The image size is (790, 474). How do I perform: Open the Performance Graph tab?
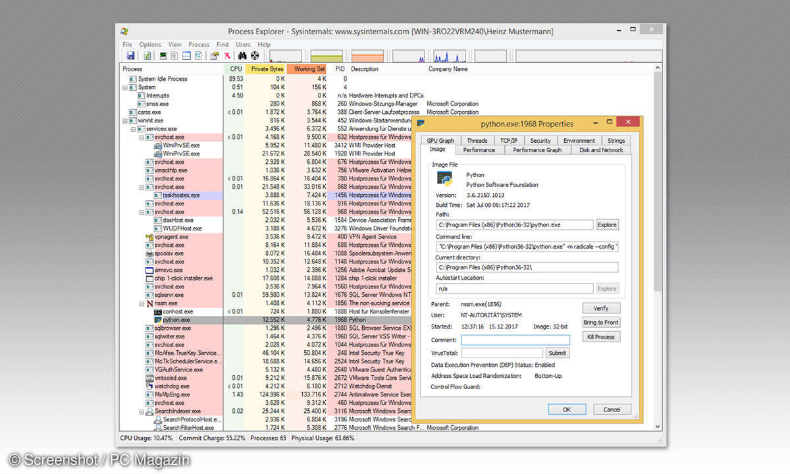pos(537,149)
